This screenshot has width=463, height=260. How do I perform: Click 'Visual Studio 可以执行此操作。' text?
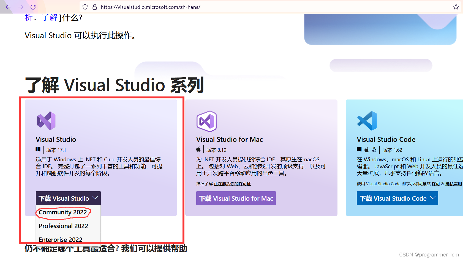(80, 35)
